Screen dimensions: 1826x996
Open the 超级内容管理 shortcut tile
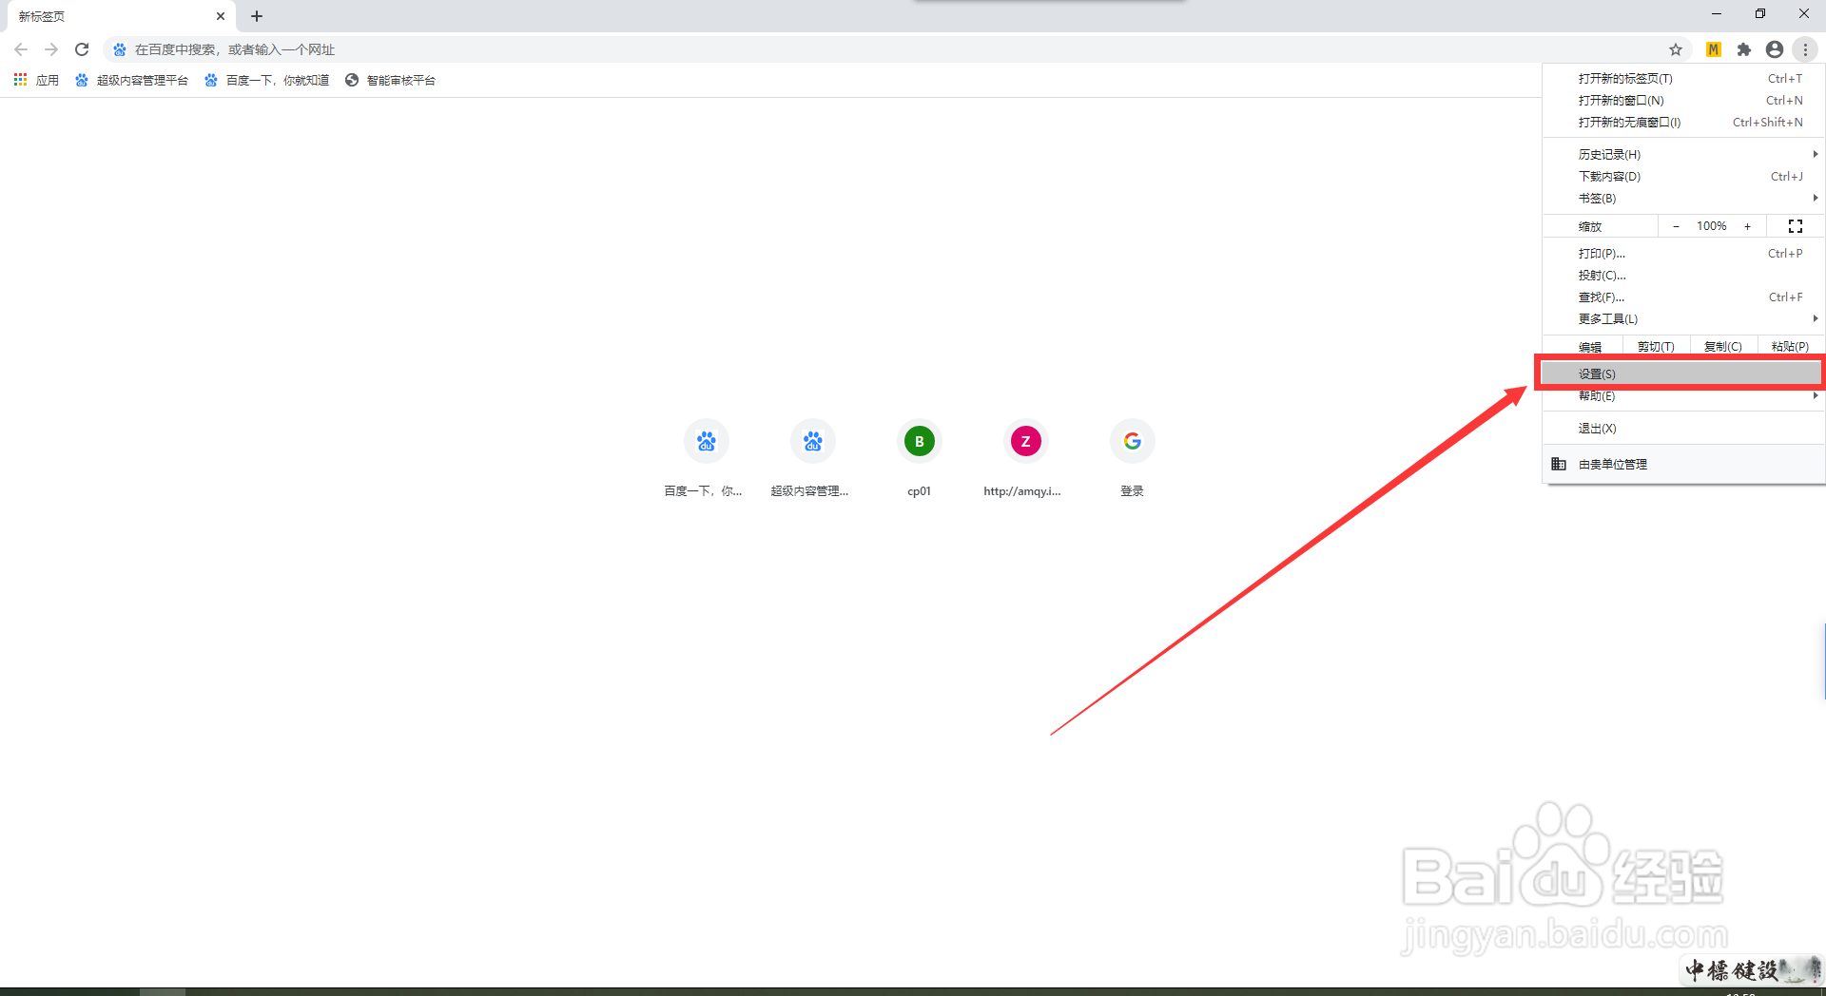click(812, 460)
